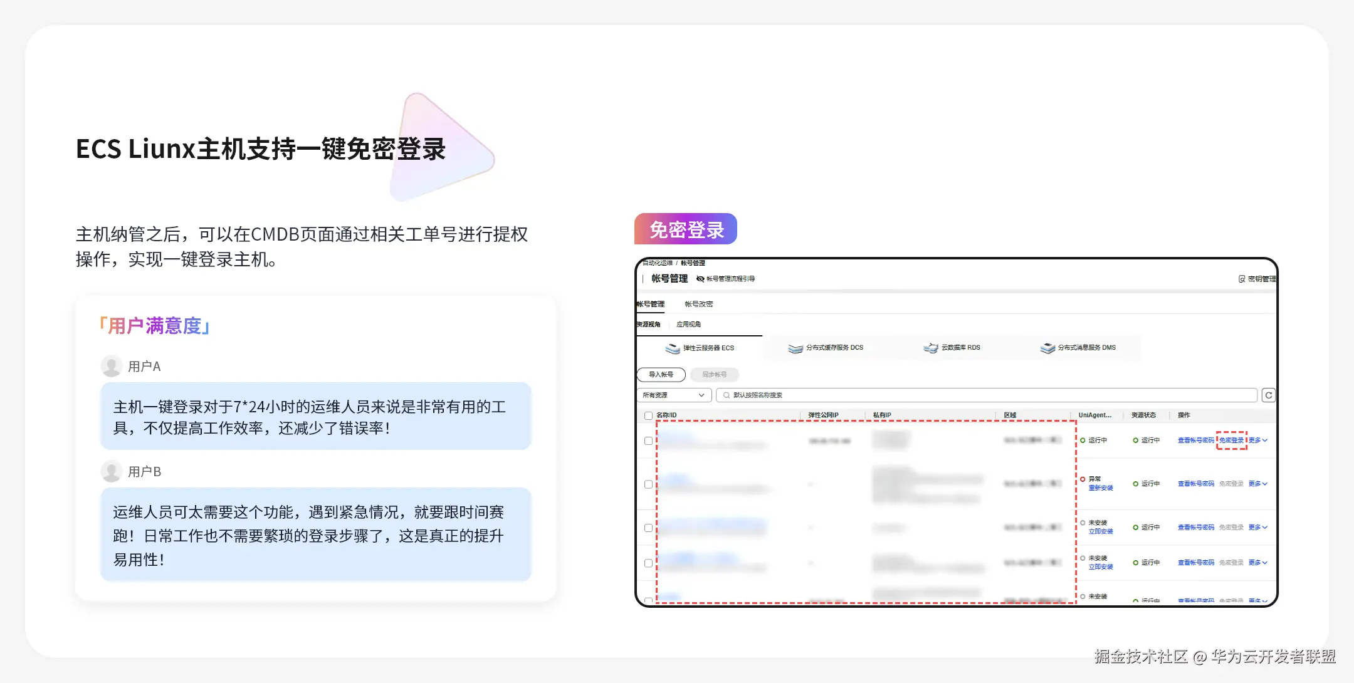Click the 密钥管理 key management icon

[x=1242, y=279]
